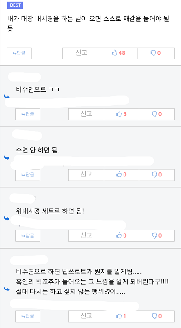Report the reply '수면 안 하면 됨.' with 신고
Viewport: 181px width, 328px height.
click(x=86, y=175)
